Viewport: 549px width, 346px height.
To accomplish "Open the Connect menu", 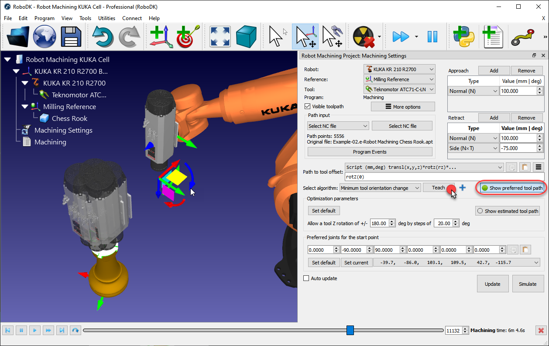I will pyautogui.click(x=132, y=18).
